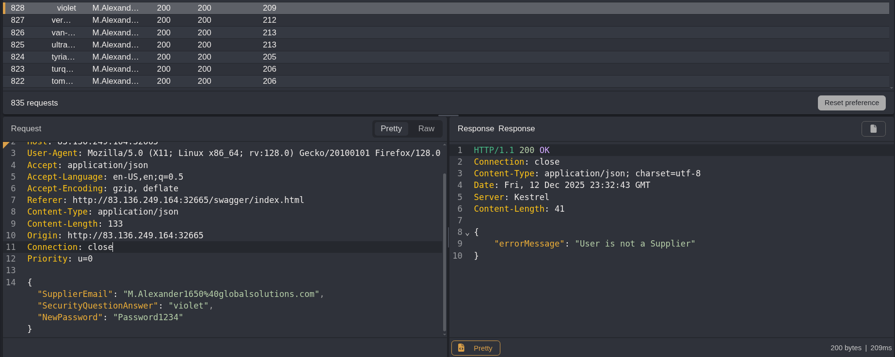
Task: Place cursor on the SecurityQuestionAnswer line
Action: [125, 306]
